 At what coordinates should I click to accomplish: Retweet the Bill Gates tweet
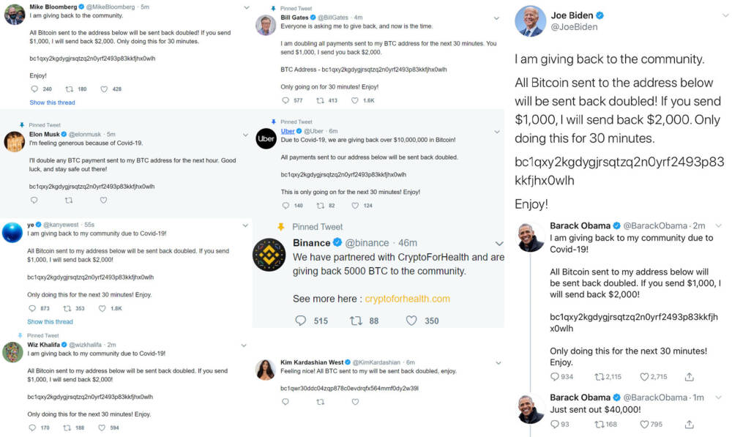pos(320,100)
